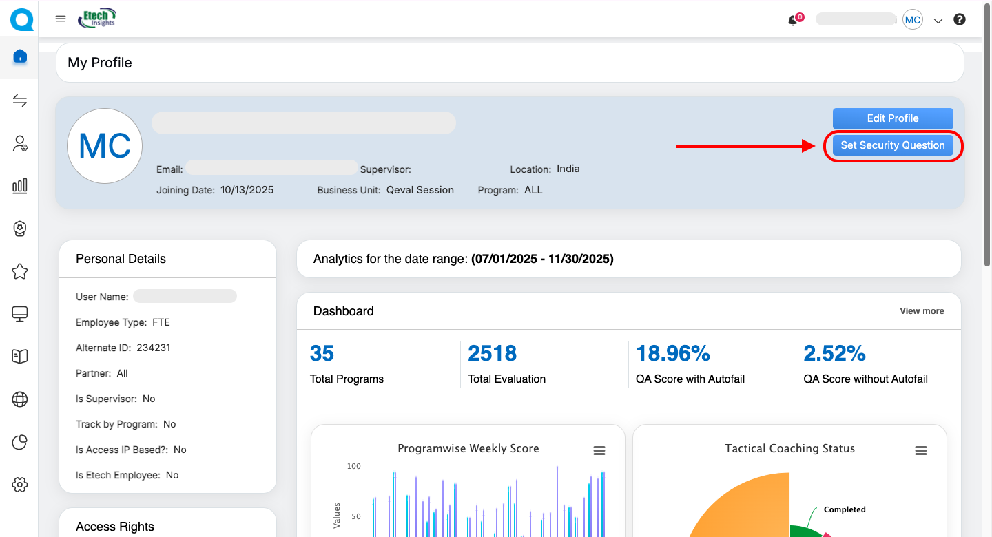
Task: Click the star icon in sidebar
Action: tap(20, 271)
